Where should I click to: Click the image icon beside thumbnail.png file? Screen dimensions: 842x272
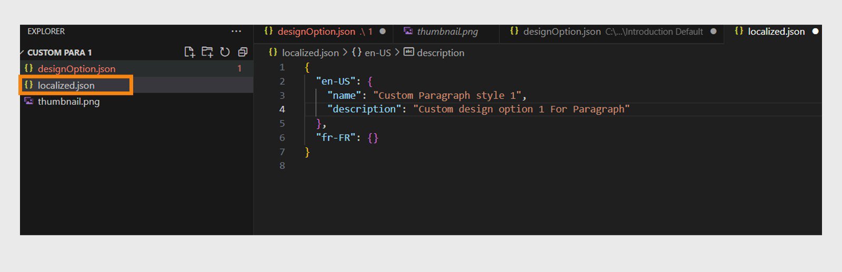[x=29, y=101]
